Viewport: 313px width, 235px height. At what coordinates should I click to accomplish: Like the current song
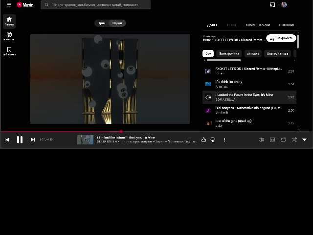click(x=203, y=140)
